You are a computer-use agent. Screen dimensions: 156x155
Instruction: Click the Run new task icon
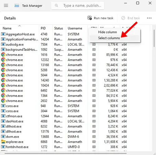(90, 18)
